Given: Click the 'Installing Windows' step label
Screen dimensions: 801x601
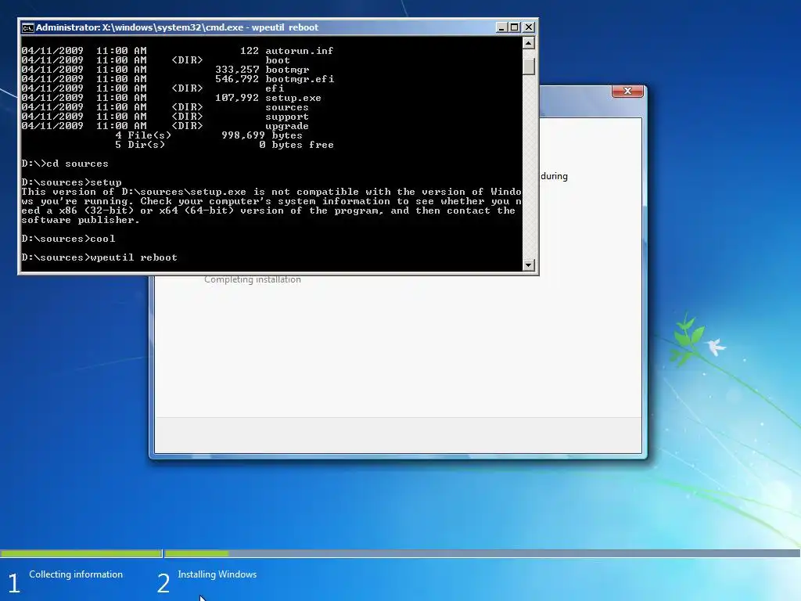Looking at the screenshot, I should click(217, 574).
